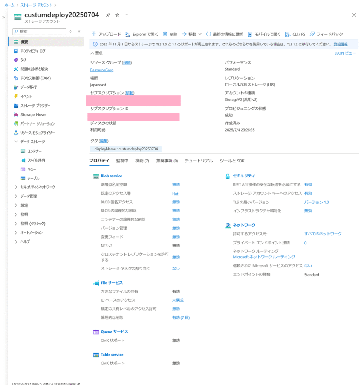
Task: Click the refresh icon
Action: (x=208, y=34)
